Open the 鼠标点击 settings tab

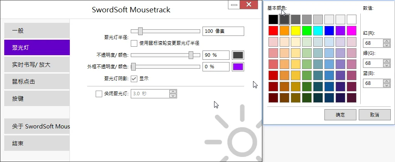pyautogui.click(x=37, y=81)
